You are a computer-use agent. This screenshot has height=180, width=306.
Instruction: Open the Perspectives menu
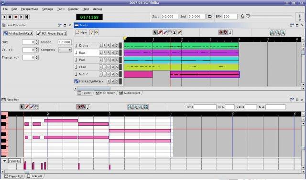[30, 9]
